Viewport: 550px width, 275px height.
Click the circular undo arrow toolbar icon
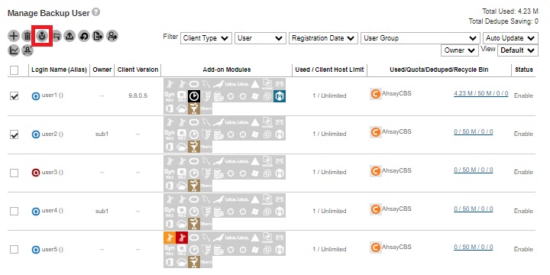(84, 36)
